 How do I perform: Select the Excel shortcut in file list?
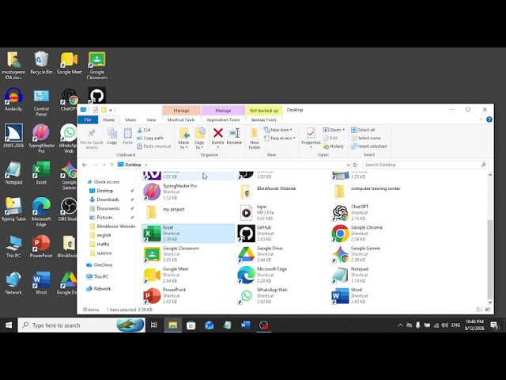188,234
